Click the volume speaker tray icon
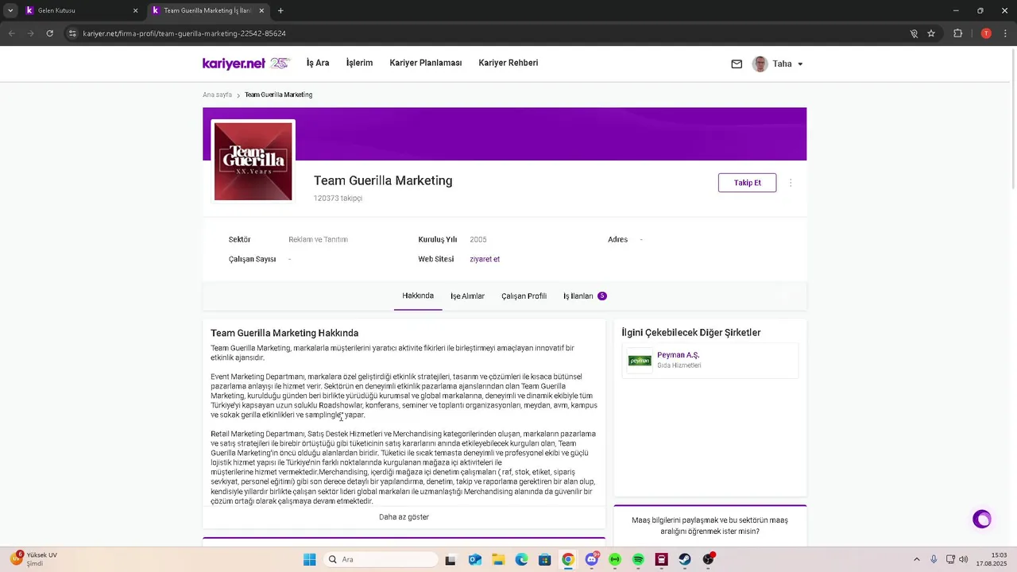This screenshot has width=1017, height=572. (963, 559)
